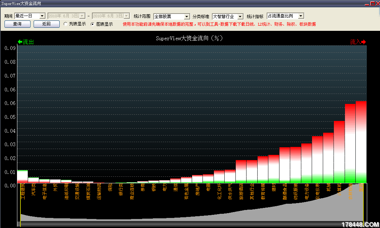The image size is (380, 228).
Task: Click the 旅游酒店 bar in the chart
Action: point(241,171)
